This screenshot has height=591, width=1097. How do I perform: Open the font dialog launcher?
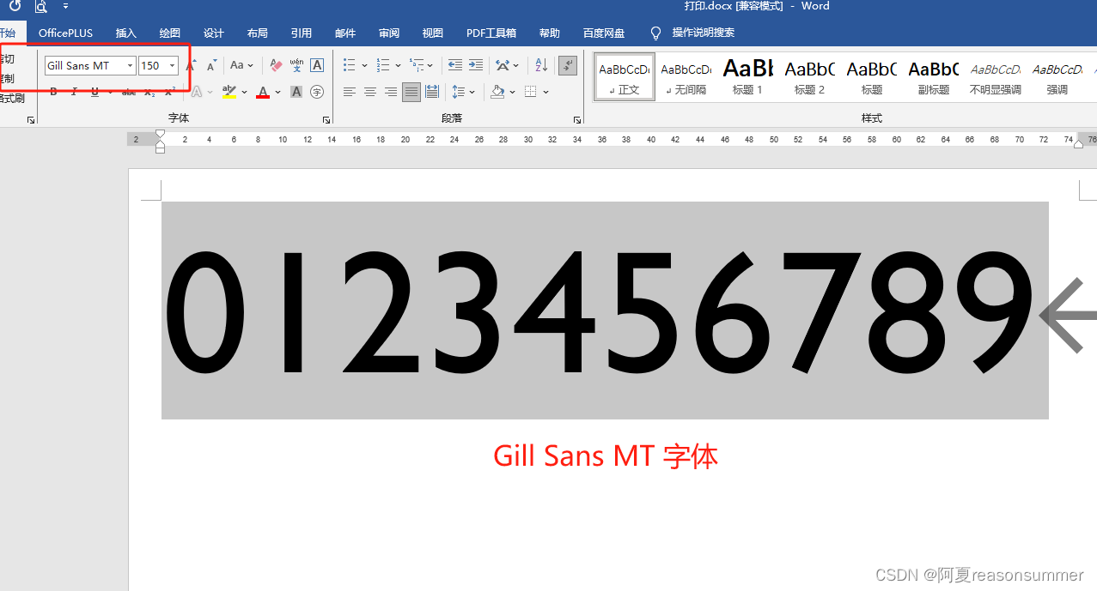(x=326, y=120)
